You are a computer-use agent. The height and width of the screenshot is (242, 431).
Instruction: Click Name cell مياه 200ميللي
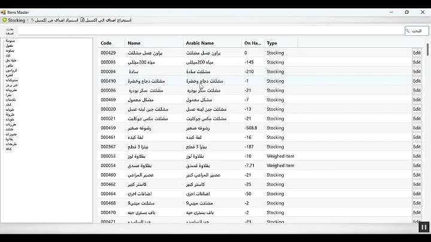(141, 62)
